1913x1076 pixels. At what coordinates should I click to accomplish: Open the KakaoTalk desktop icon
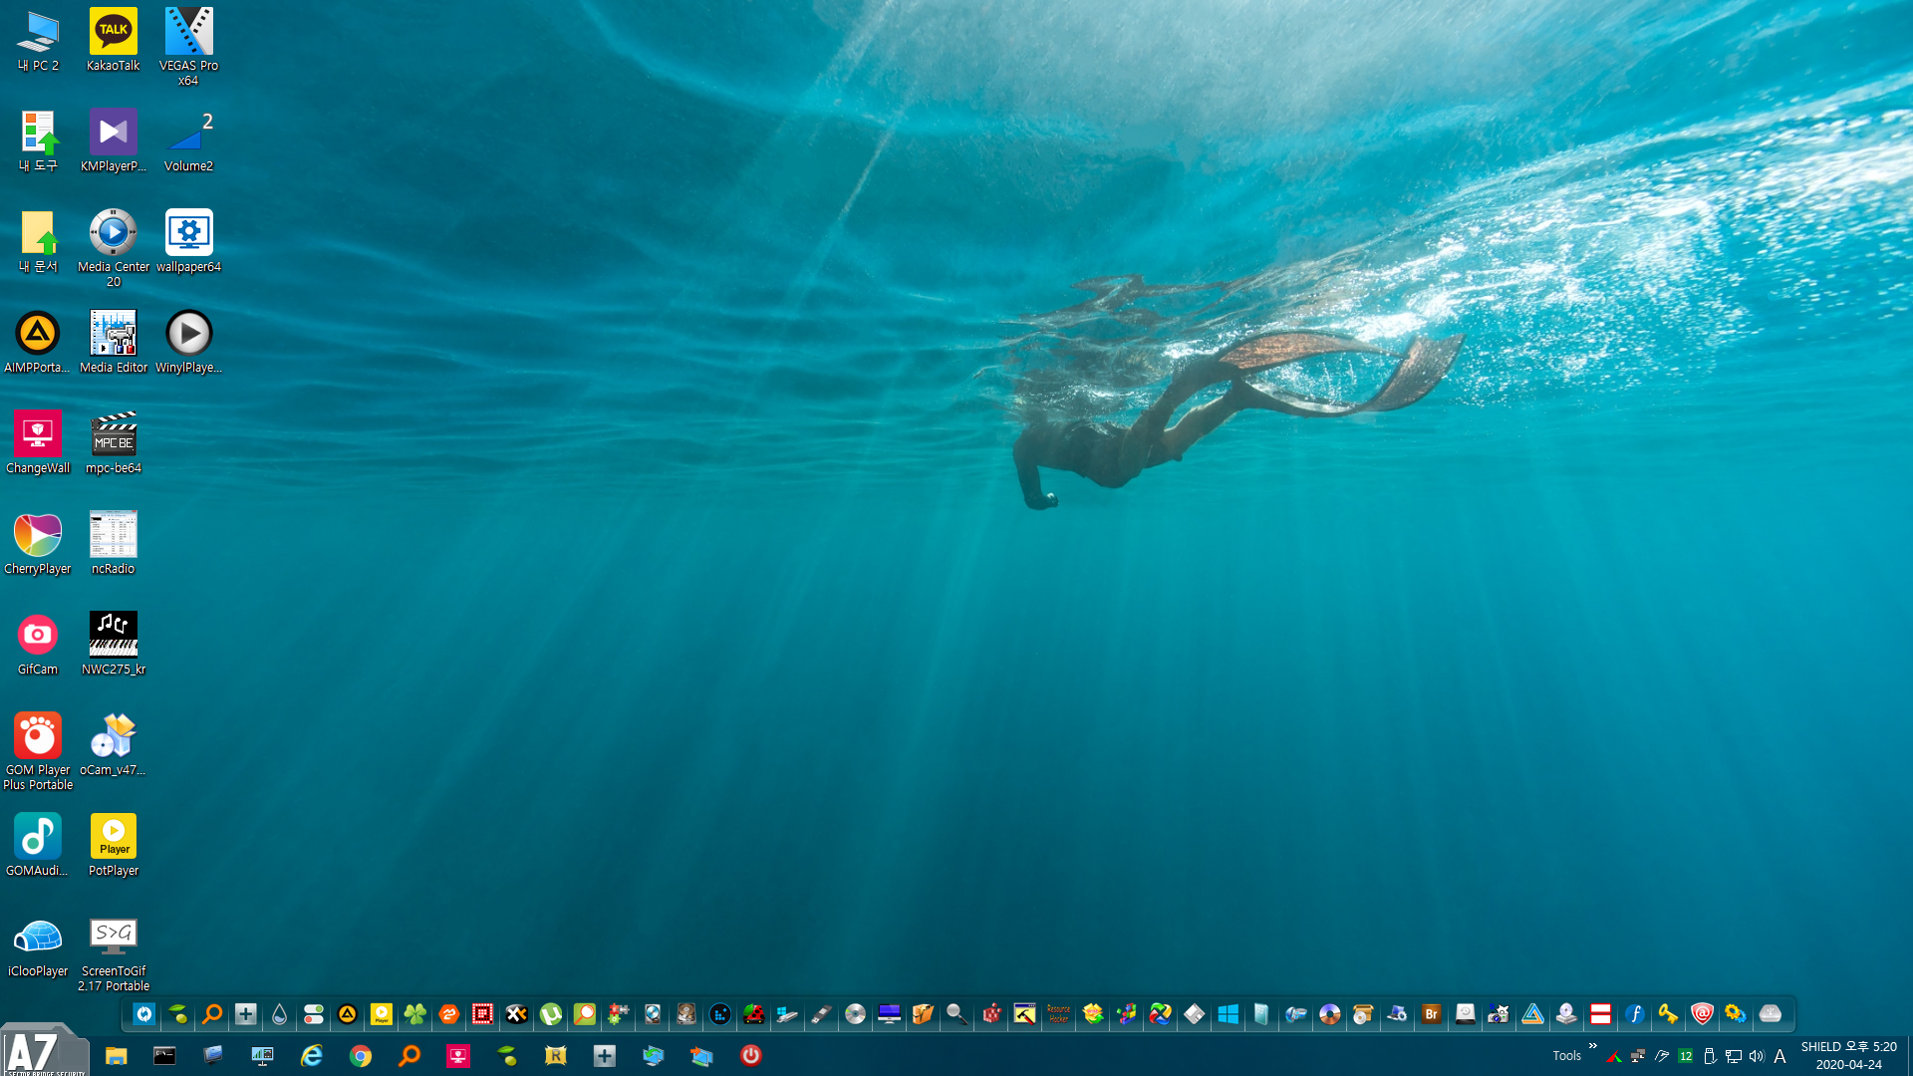[x=113, y=40]
